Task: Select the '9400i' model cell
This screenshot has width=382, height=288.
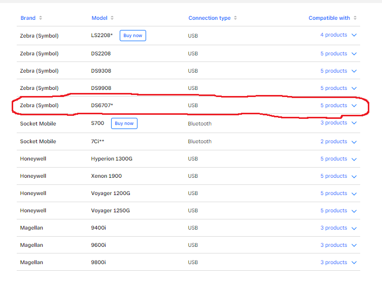Action: tap(98, 228)
